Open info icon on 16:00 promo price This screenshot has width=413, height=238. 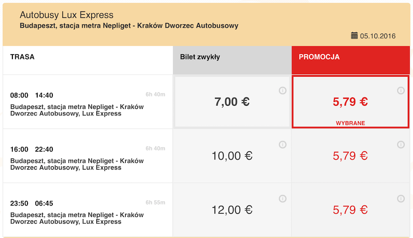[x=401, y=145]
